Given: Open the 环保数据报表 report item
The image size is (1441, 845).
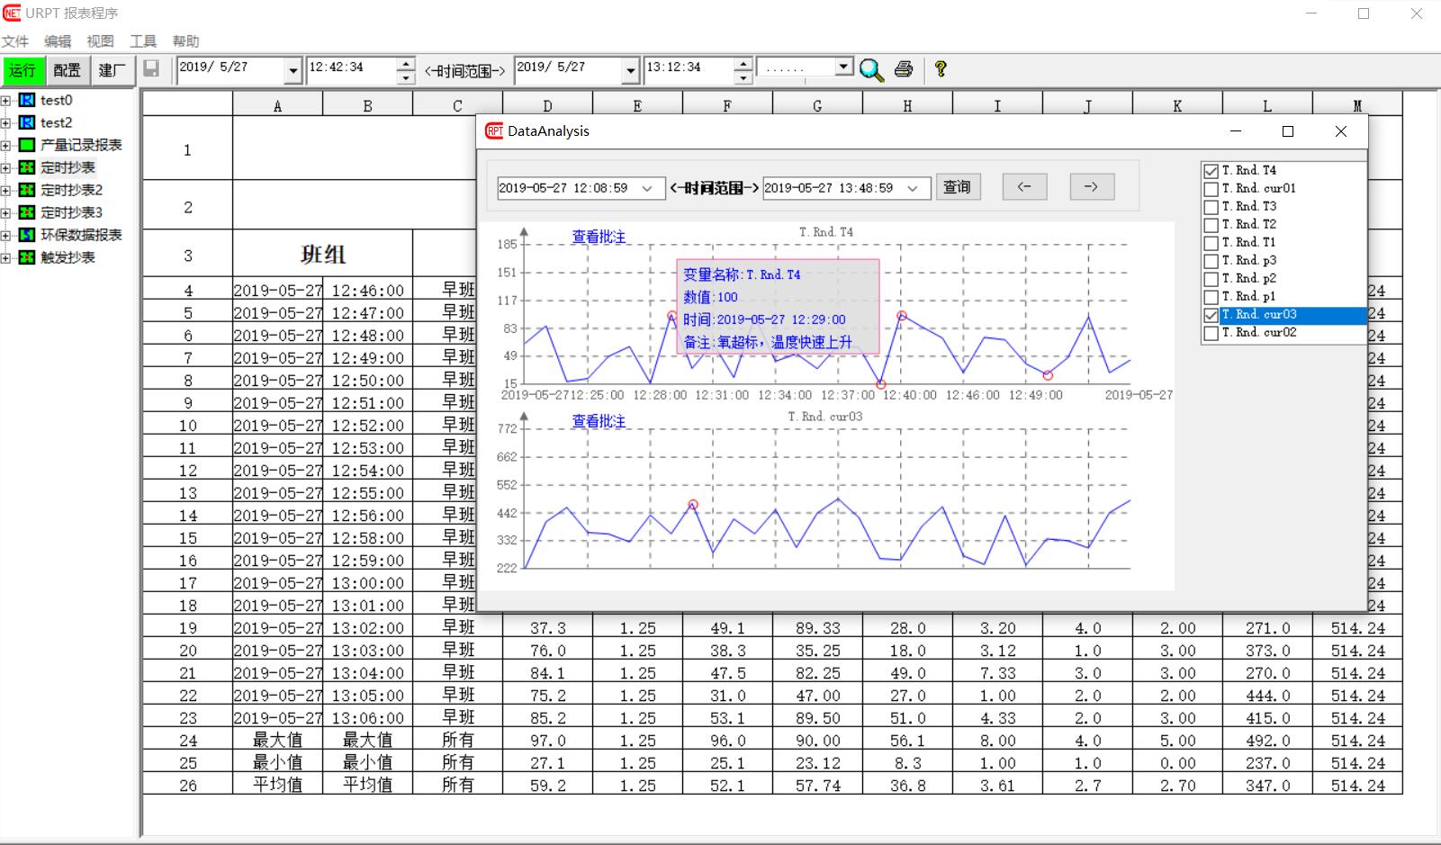Looking at the screenshot, I should 80,235.
